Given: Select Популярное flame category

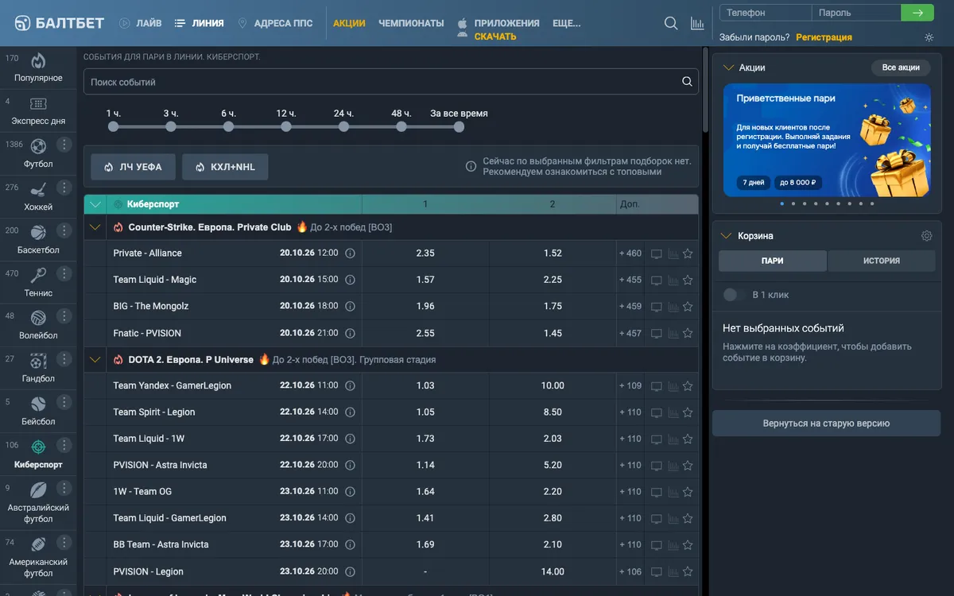Looking at the screenshot, I should (x=38, y=68).
